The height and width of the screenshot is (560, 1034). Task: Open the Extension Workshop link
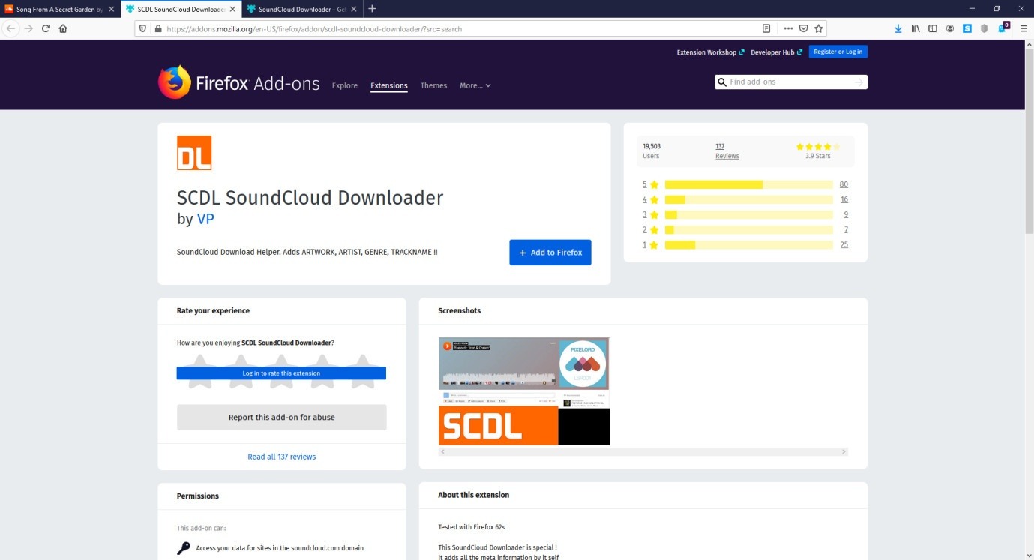710,52
